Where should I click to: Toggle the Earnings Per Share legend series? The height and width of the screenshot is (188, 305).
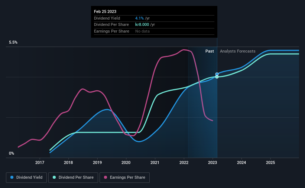point(126,178)
